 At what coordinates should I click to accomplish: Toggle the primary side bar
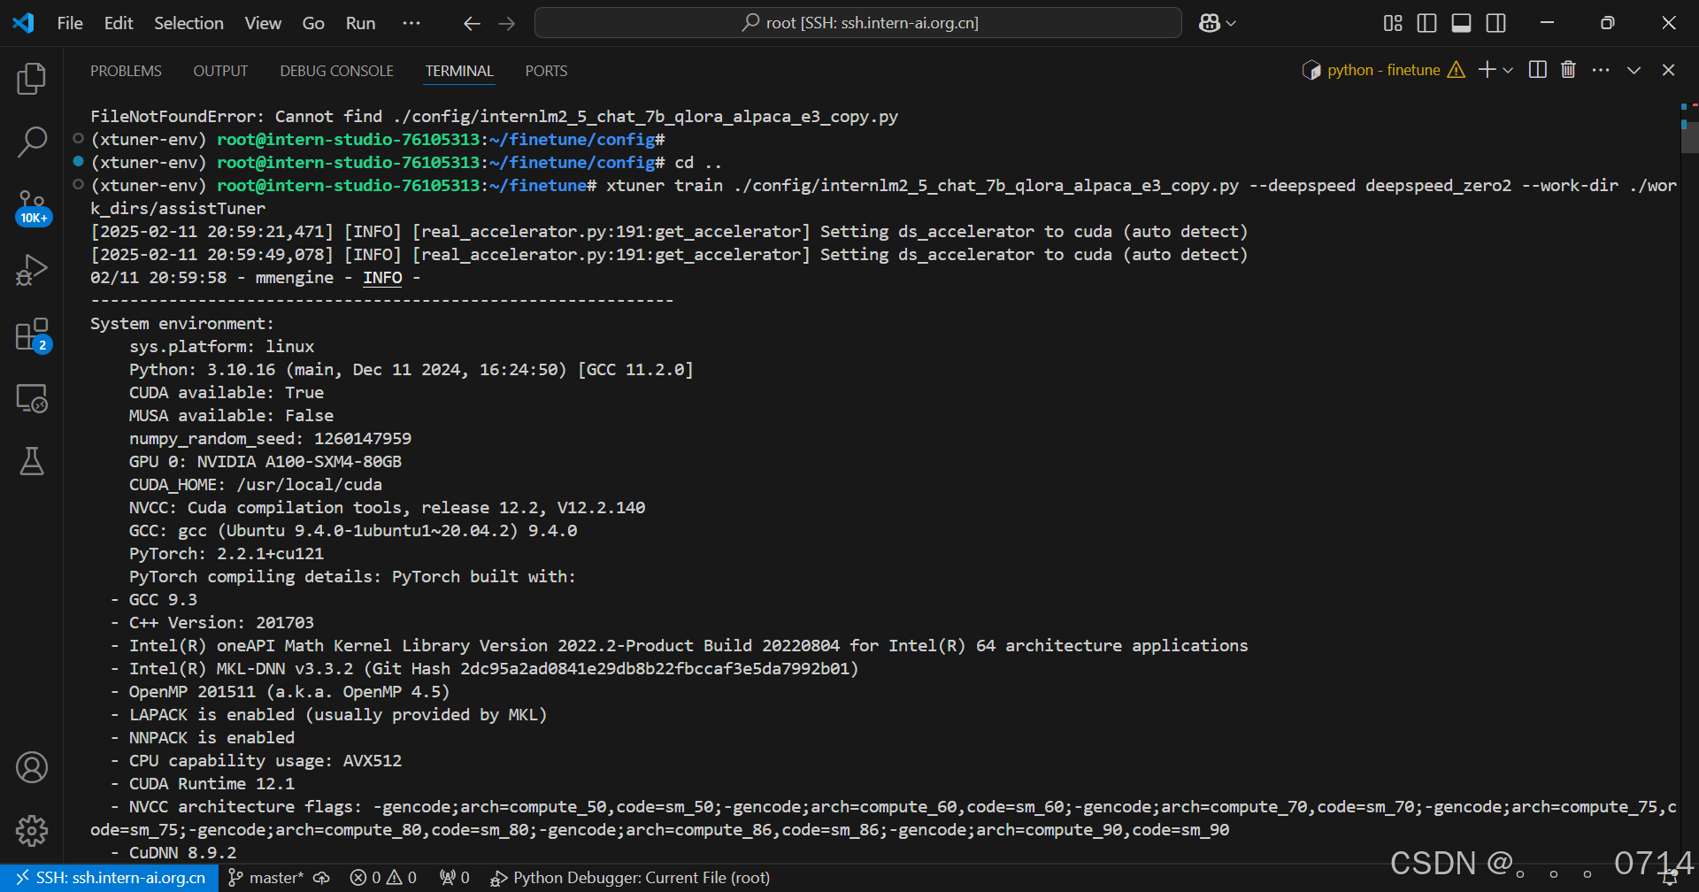tap(1426, 23)
